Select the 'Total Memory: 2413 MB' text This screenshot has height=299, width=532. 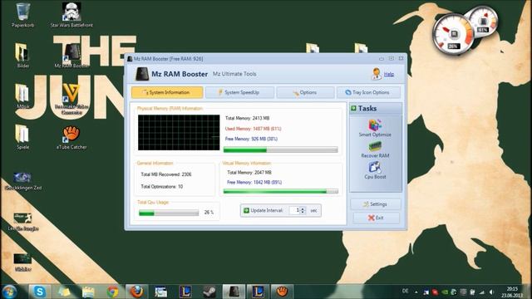[248, 118]
